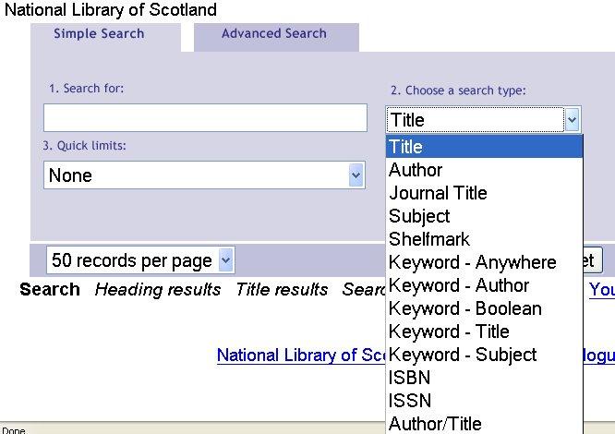Viewport: 615px width, 434px height.
Task: Click the search type dropdown arrow
Action: click(x=572, y=119)
